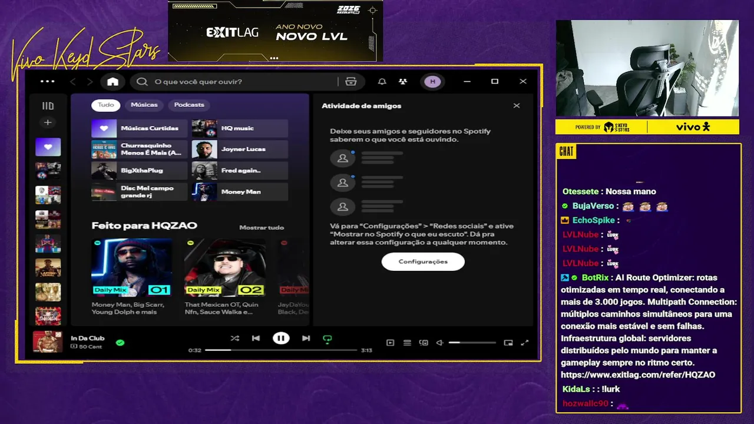This screenshot has height=424, width=754.
Task: Collapse Your Library sidebar icon
Action: (48, 106)
